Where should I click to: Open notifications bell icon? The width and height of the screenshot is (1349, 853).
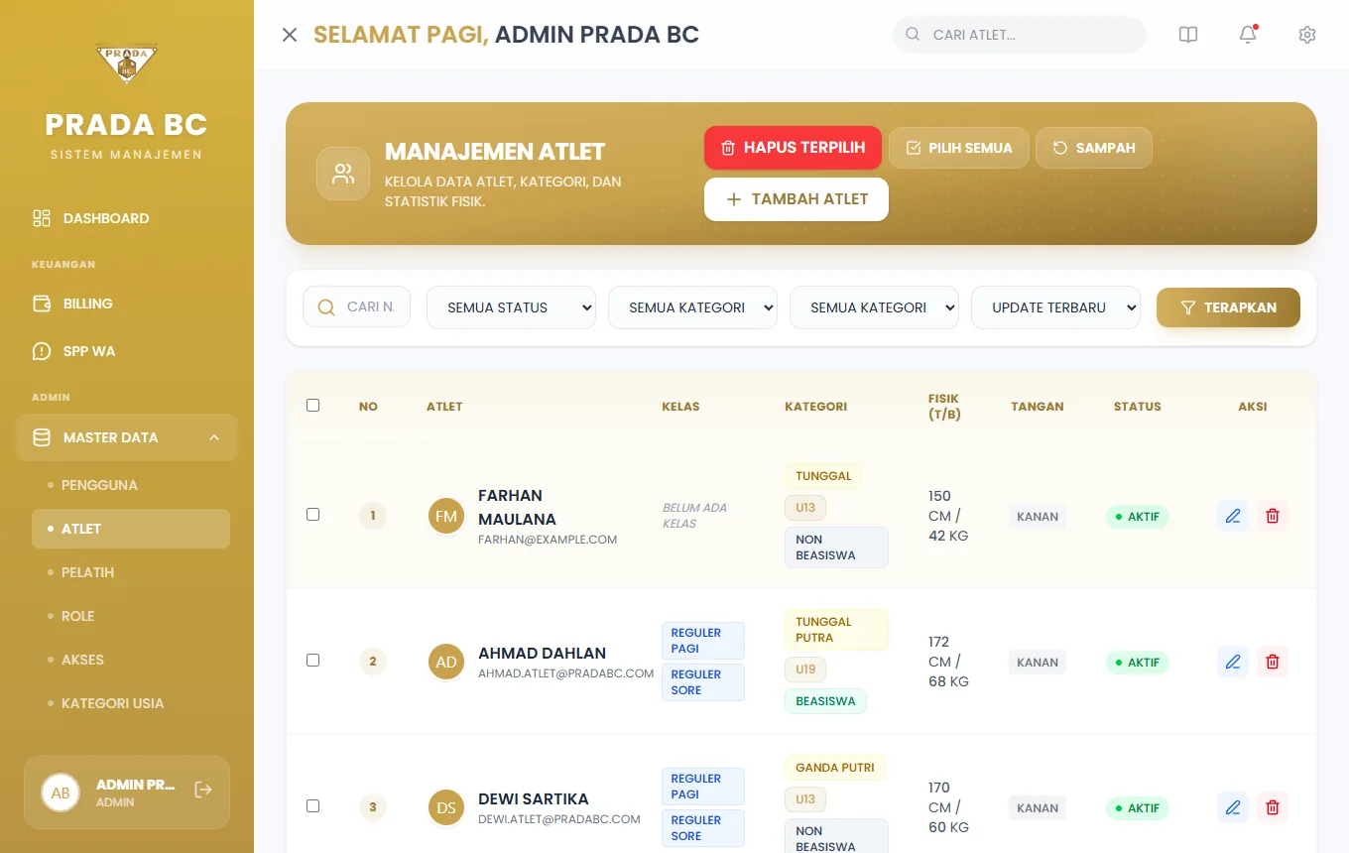coord(1248,35)
